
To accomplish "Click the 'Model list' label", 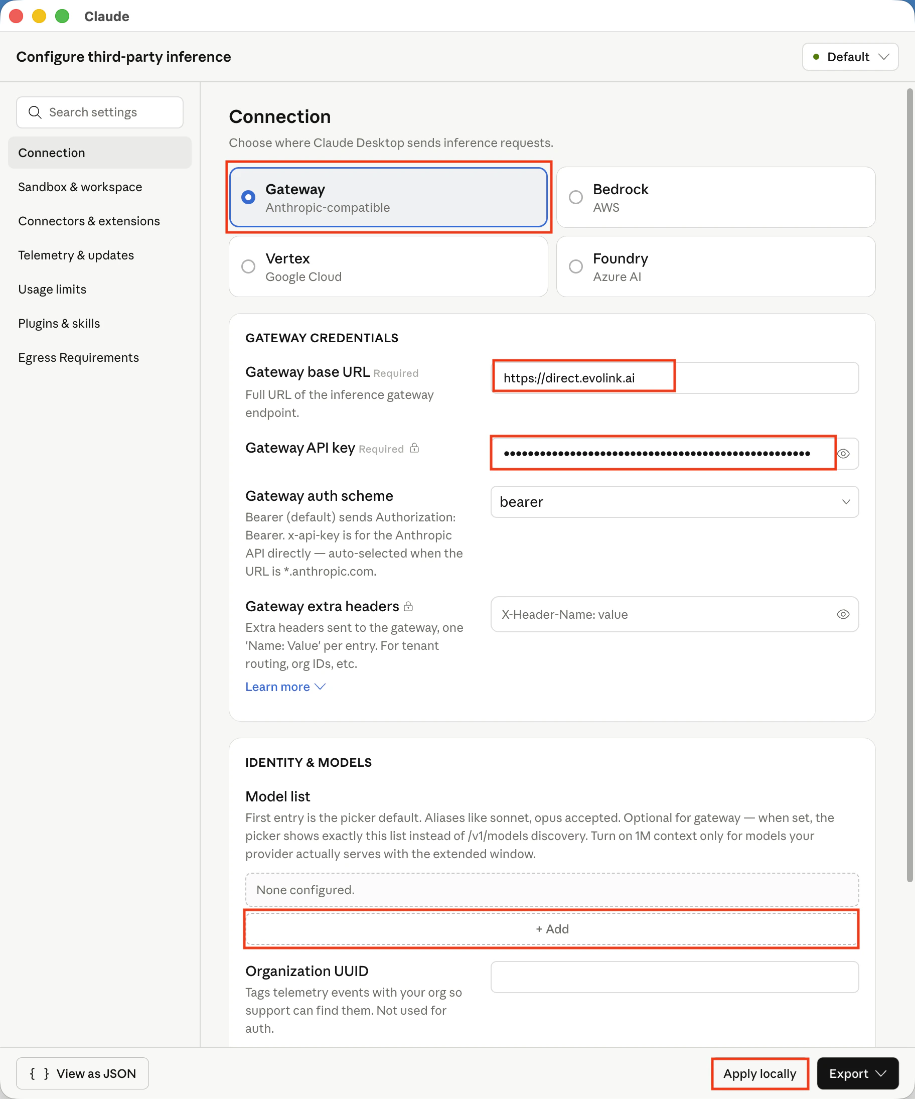I will (278, 796).
